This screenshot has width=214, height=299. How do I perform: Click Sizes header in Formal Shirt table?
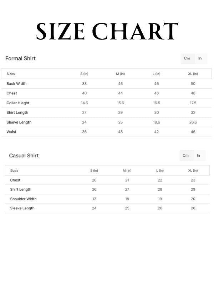[11, 74]
